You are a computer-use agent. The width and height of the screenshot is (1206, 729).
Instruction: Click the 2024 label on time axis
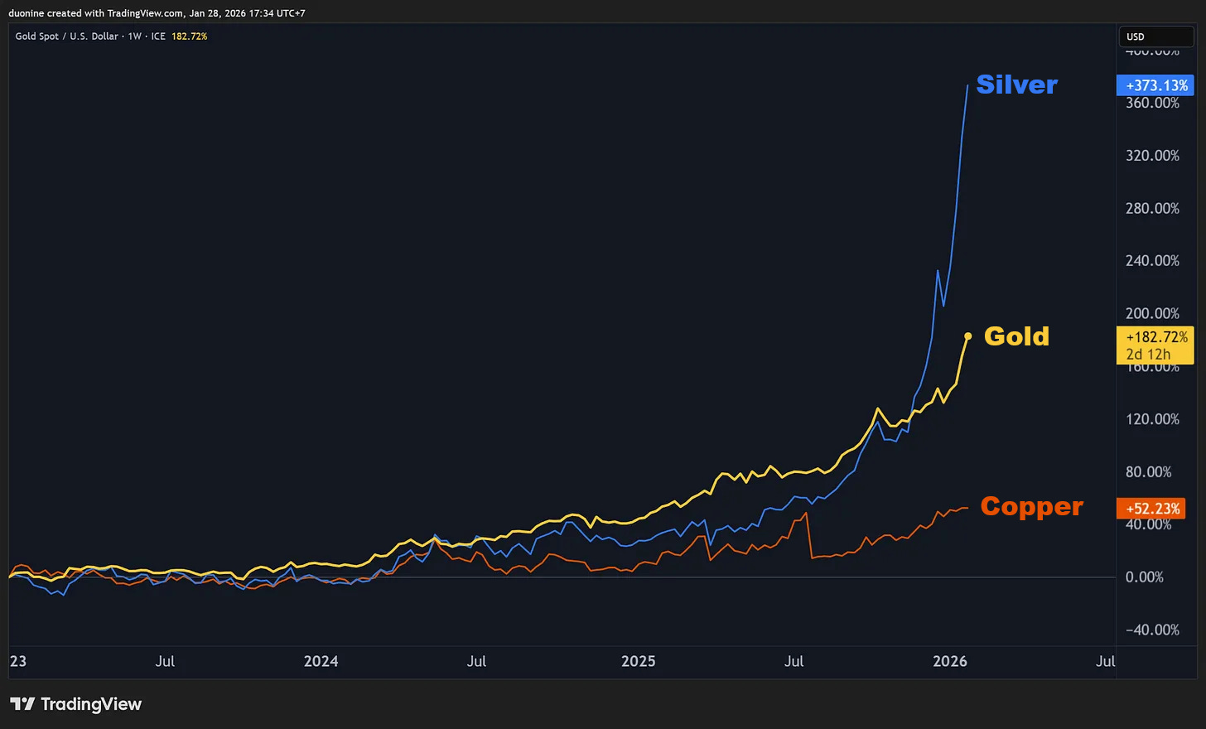pyautogui.click(x=321, y=661)
